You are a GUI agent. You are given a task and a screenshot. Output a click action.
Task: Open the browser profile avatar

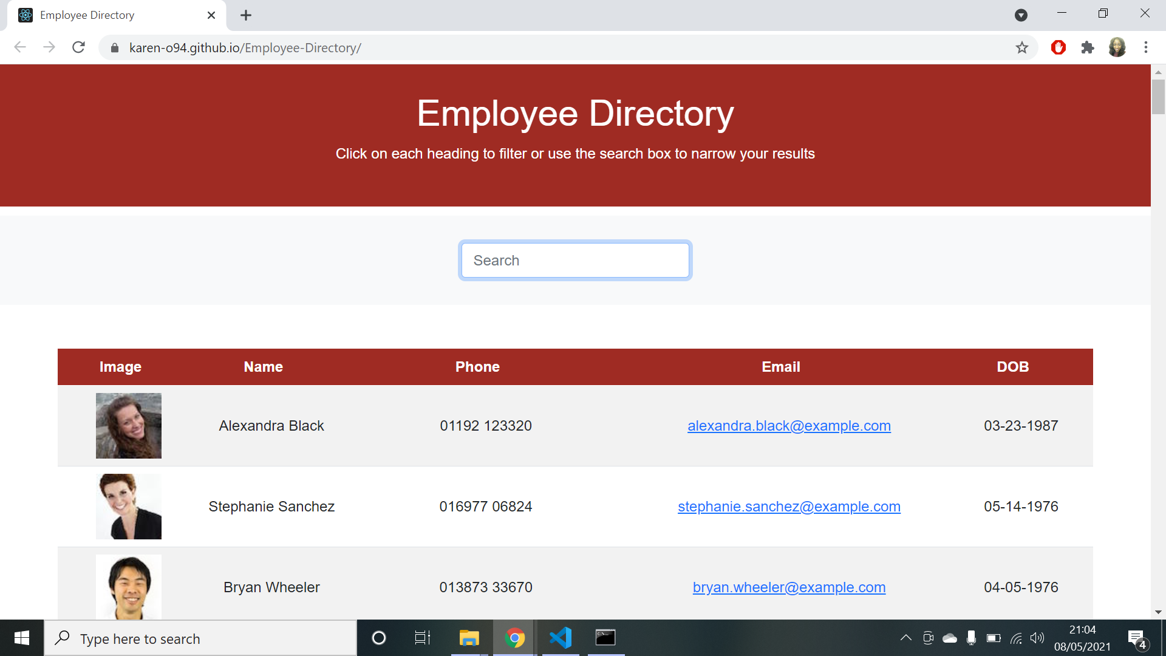[x=1117, y=47]
